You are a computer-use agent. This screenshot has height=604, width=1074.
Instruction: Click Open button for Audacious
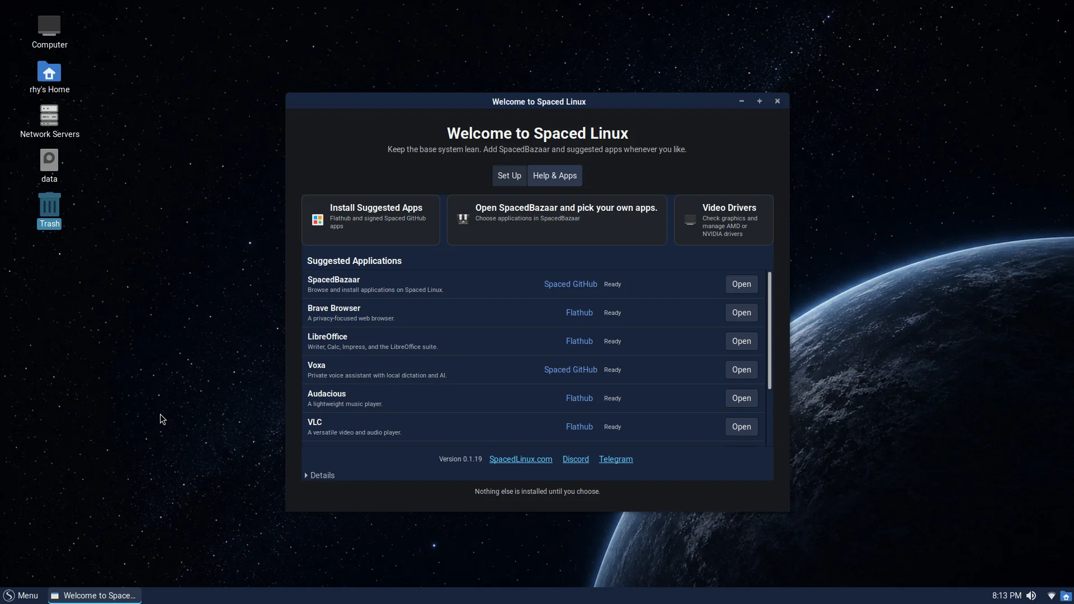tap(741, 398)
